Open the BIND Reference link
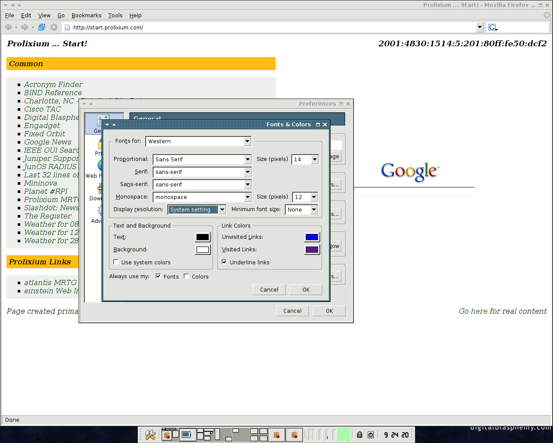Viewport: 553px width, 443px height. (53, 93)
